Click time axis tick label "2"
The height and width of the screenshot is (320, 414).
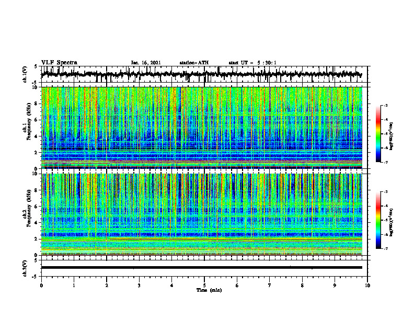pos(107,285)
